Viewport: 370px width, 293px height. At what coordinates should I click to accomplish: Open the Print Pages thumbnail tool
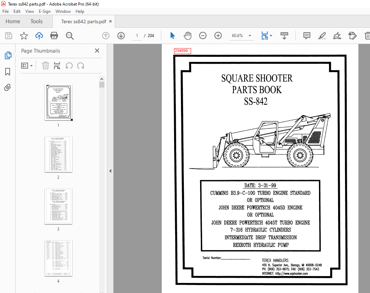[57, 65]
